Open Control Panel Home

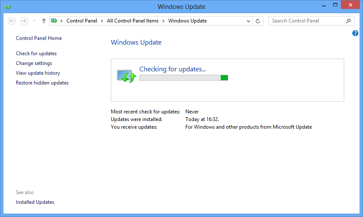click(x=39, y=38)
